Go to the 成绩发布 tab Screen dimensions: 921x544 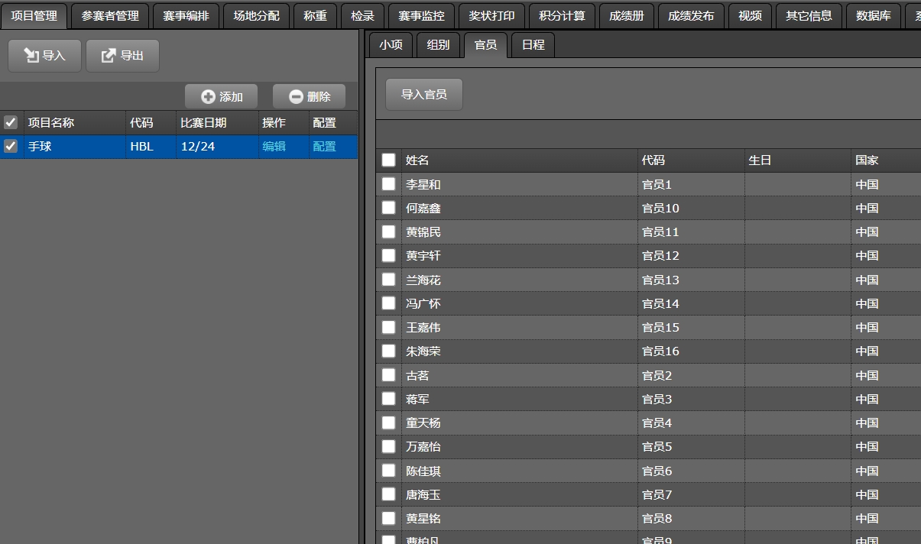(691, 16)
